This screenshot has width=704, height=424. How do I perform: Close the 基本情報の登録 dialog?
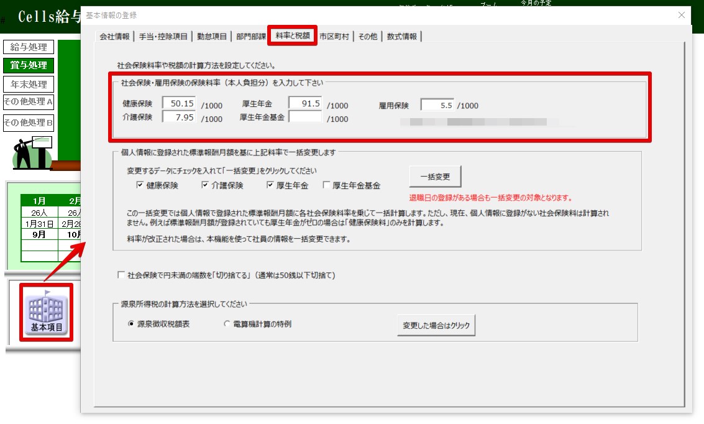(x=682, y=15)
